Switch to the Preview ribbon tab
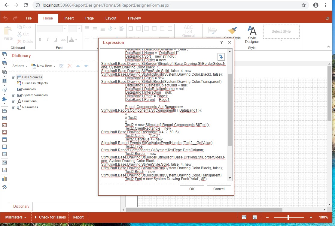The height and width of the screenshot is (226, 335). click(x=134, y=18)
